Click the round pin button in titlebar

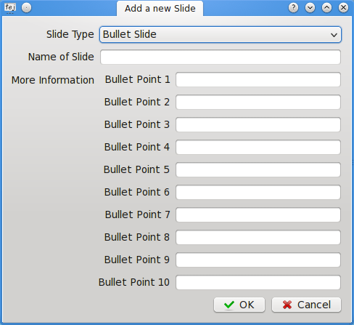[x=26, y=8]
